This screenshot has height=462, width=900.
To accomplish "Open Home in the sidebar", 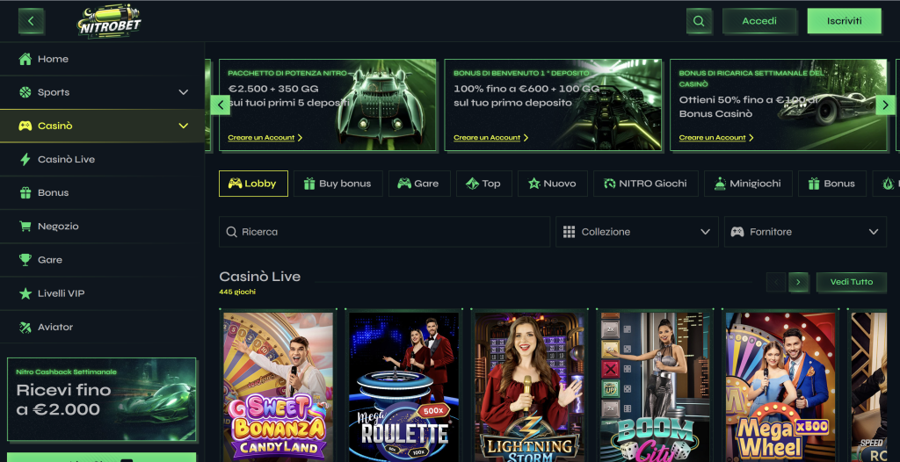I will pos(102,59).
